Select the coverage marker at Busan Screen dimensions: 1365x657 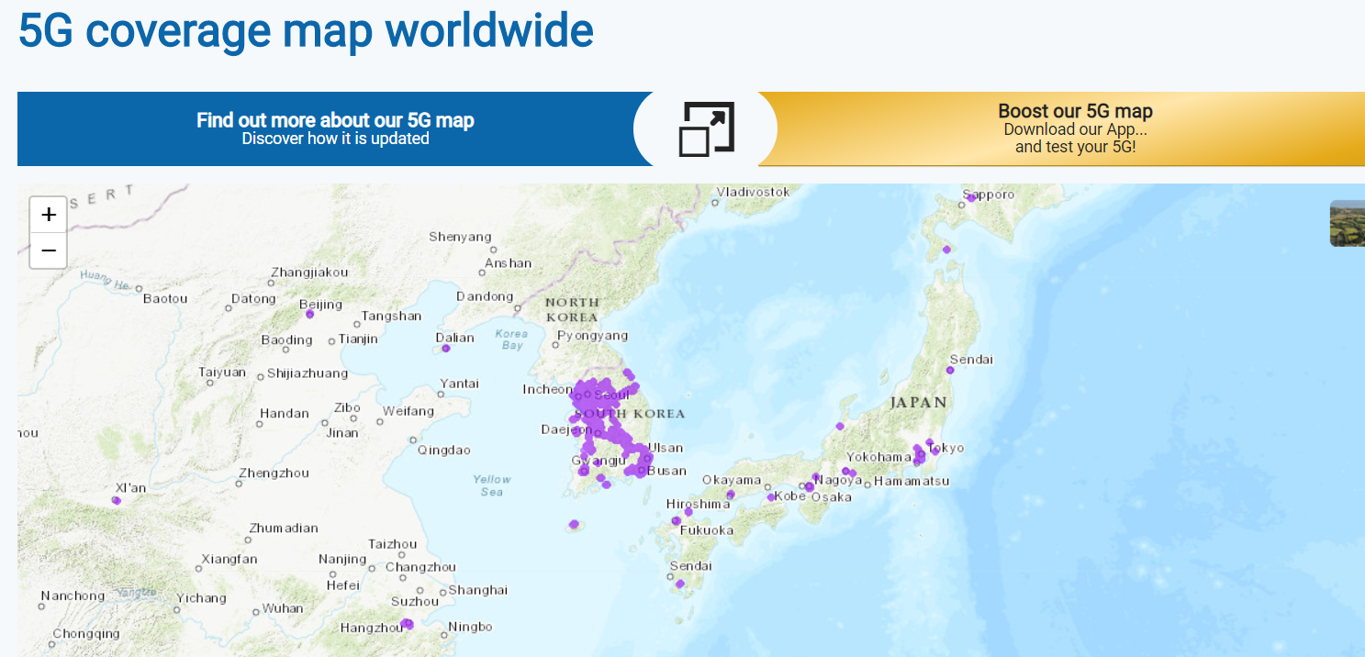pos(640,471)
